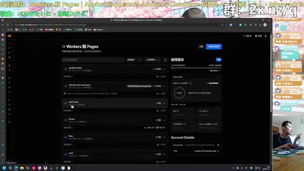Click the pages icon beside files
304x171 pixels.
[66, 137]
